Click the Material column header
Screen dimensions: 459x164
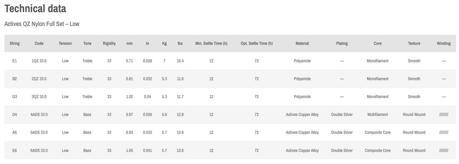[302, 43]
